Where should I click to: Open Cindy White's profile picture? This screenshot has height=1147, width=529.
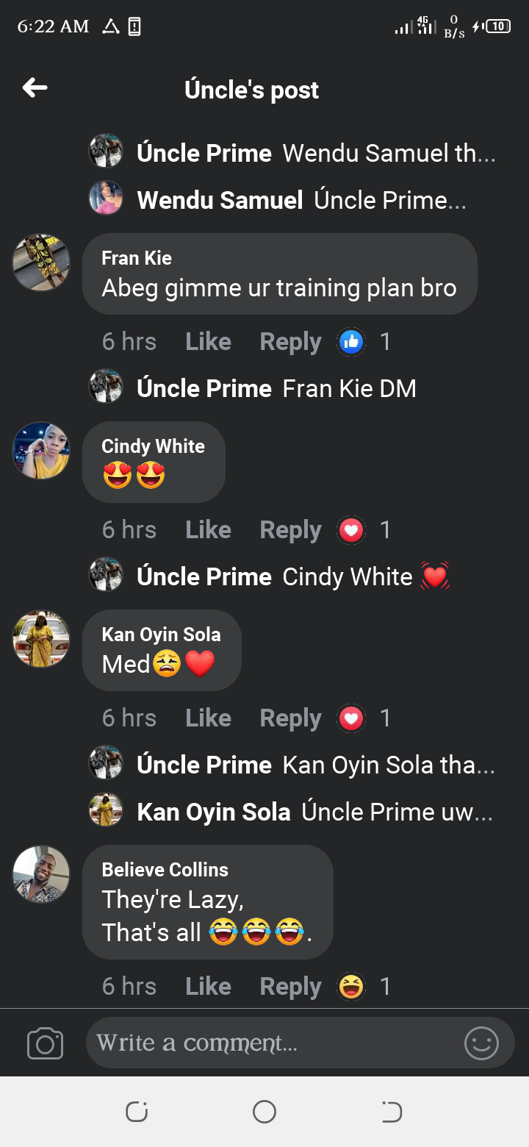click(41, 450)
